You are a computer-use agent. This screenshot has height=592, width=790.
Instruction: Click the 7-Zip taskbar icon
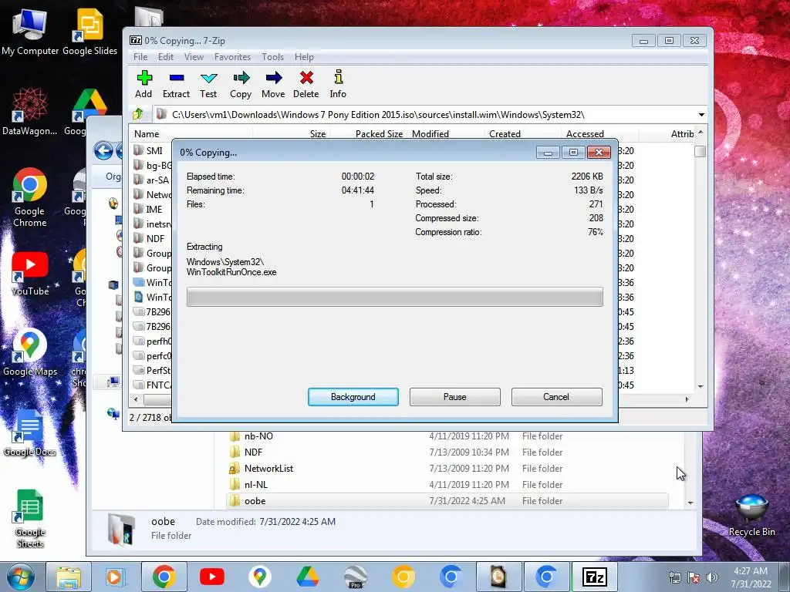[595, 577]
